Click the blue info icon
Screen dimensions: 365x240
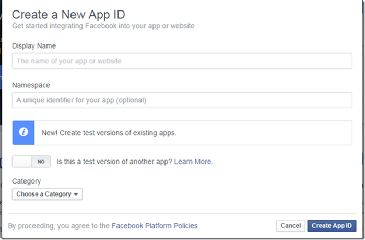pos(23,133)
